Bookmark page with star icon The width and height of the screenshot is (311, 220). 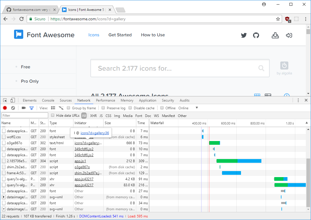pos(278,19)
